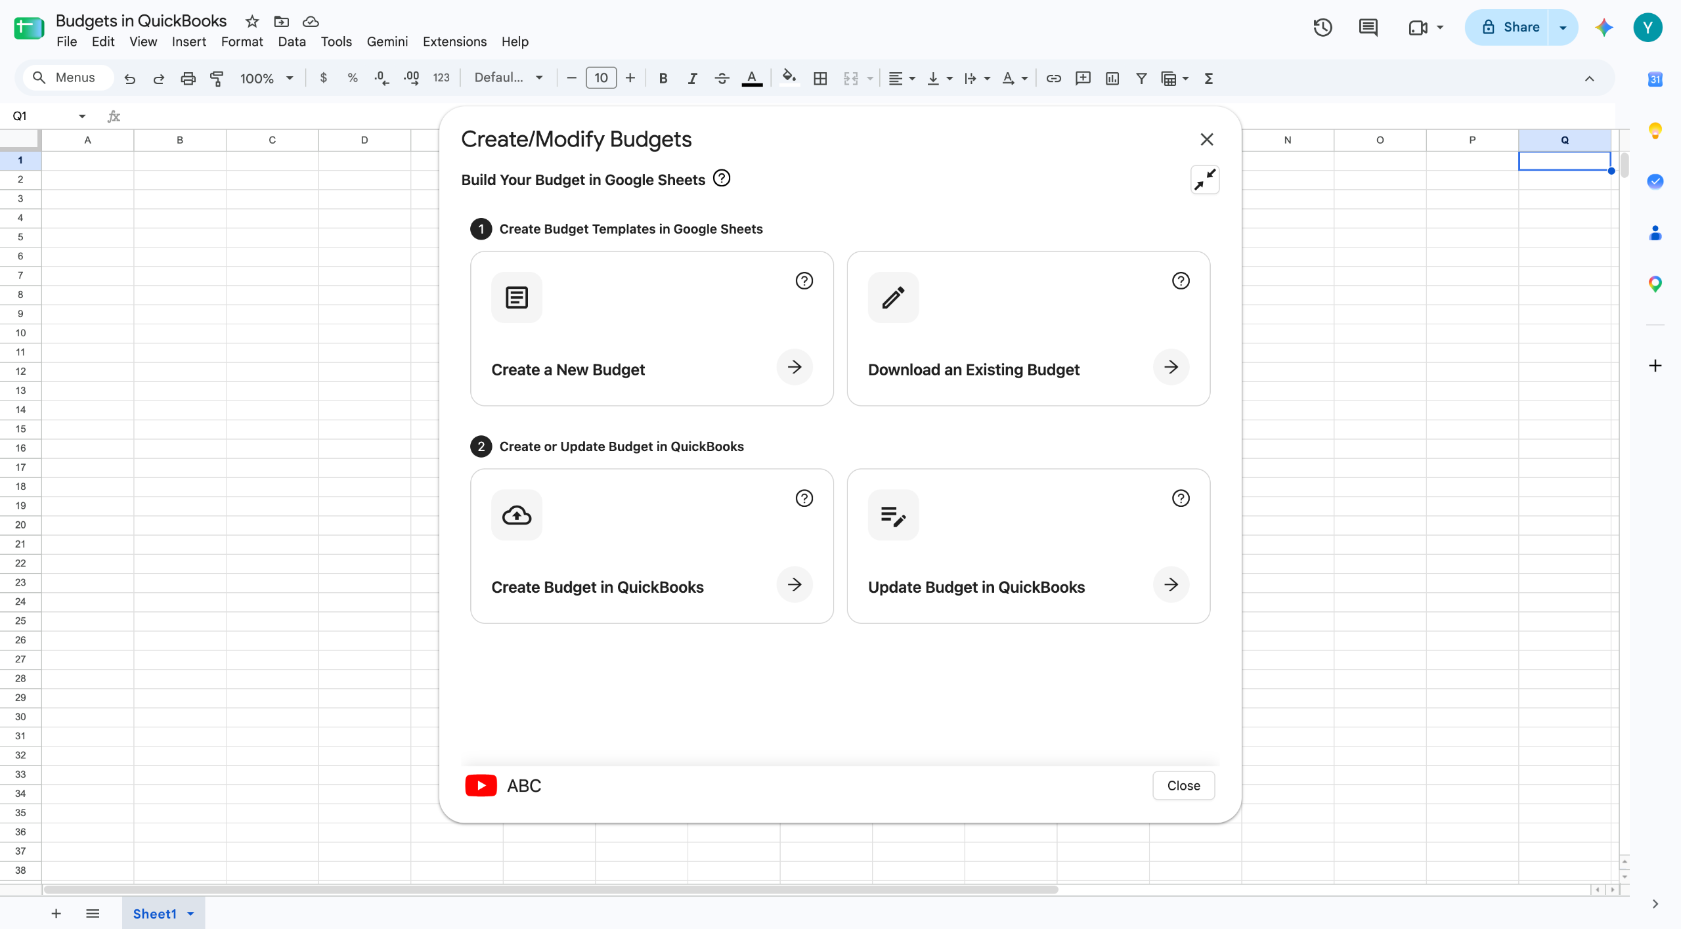This screenshot has height=929, width=1681.
Task: Open Sheet1 tab options arrow
Action: 190,913
